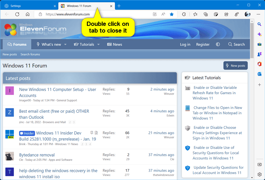This screenshot has height=180, width=265.
Task: Open thread help deleting the windows recovery
Action: point(58,174)
